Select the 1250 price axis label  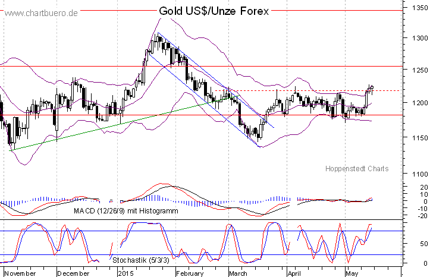click(415, 70)
